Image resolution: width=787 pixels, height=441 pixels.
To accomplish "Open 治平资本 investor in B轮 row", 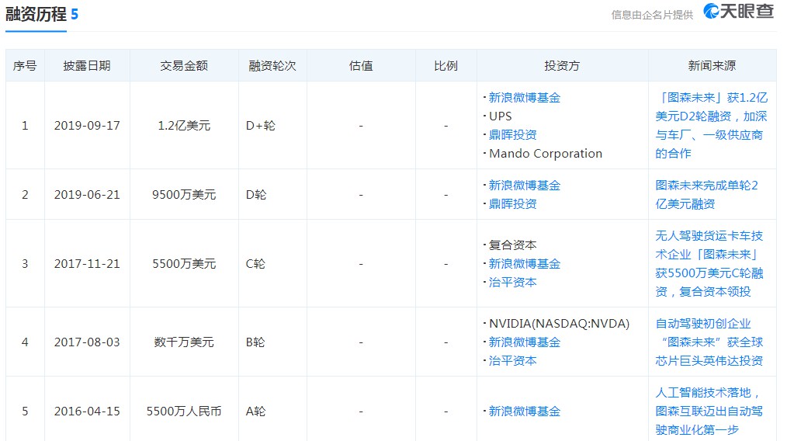I will point(512,360).
